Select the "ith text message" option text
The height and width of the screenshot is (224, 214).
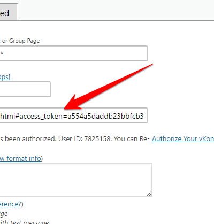(25, 222)
